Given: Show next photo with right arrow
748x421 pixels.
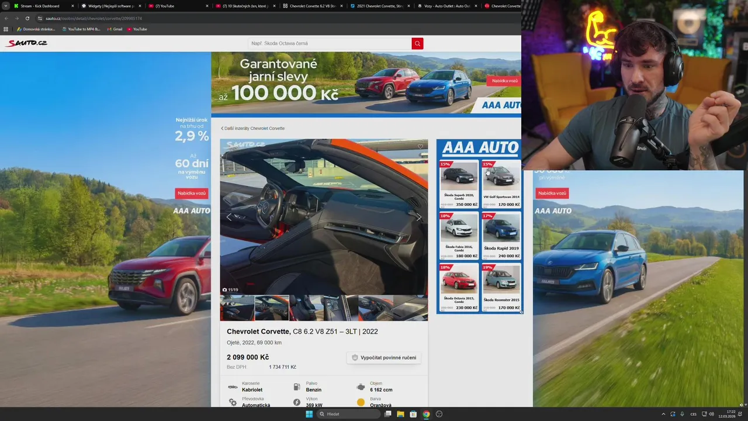Looking at the screenshot, I should pos(418,217).
